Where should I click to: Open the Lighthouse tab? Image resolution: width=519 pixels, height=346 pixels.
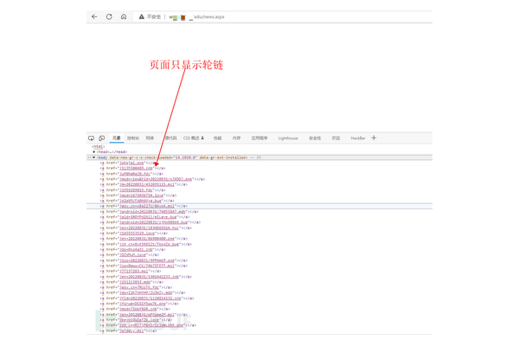288,138
